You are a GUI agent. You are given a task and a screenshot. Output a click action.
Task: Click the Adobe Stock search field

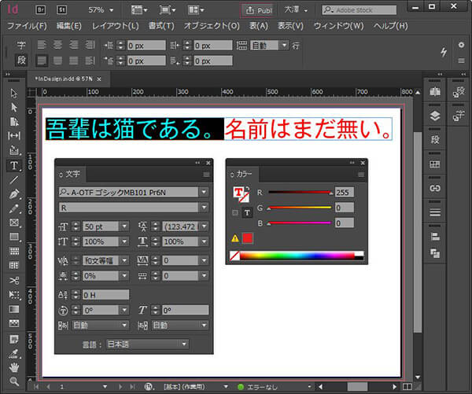[360, 10]
